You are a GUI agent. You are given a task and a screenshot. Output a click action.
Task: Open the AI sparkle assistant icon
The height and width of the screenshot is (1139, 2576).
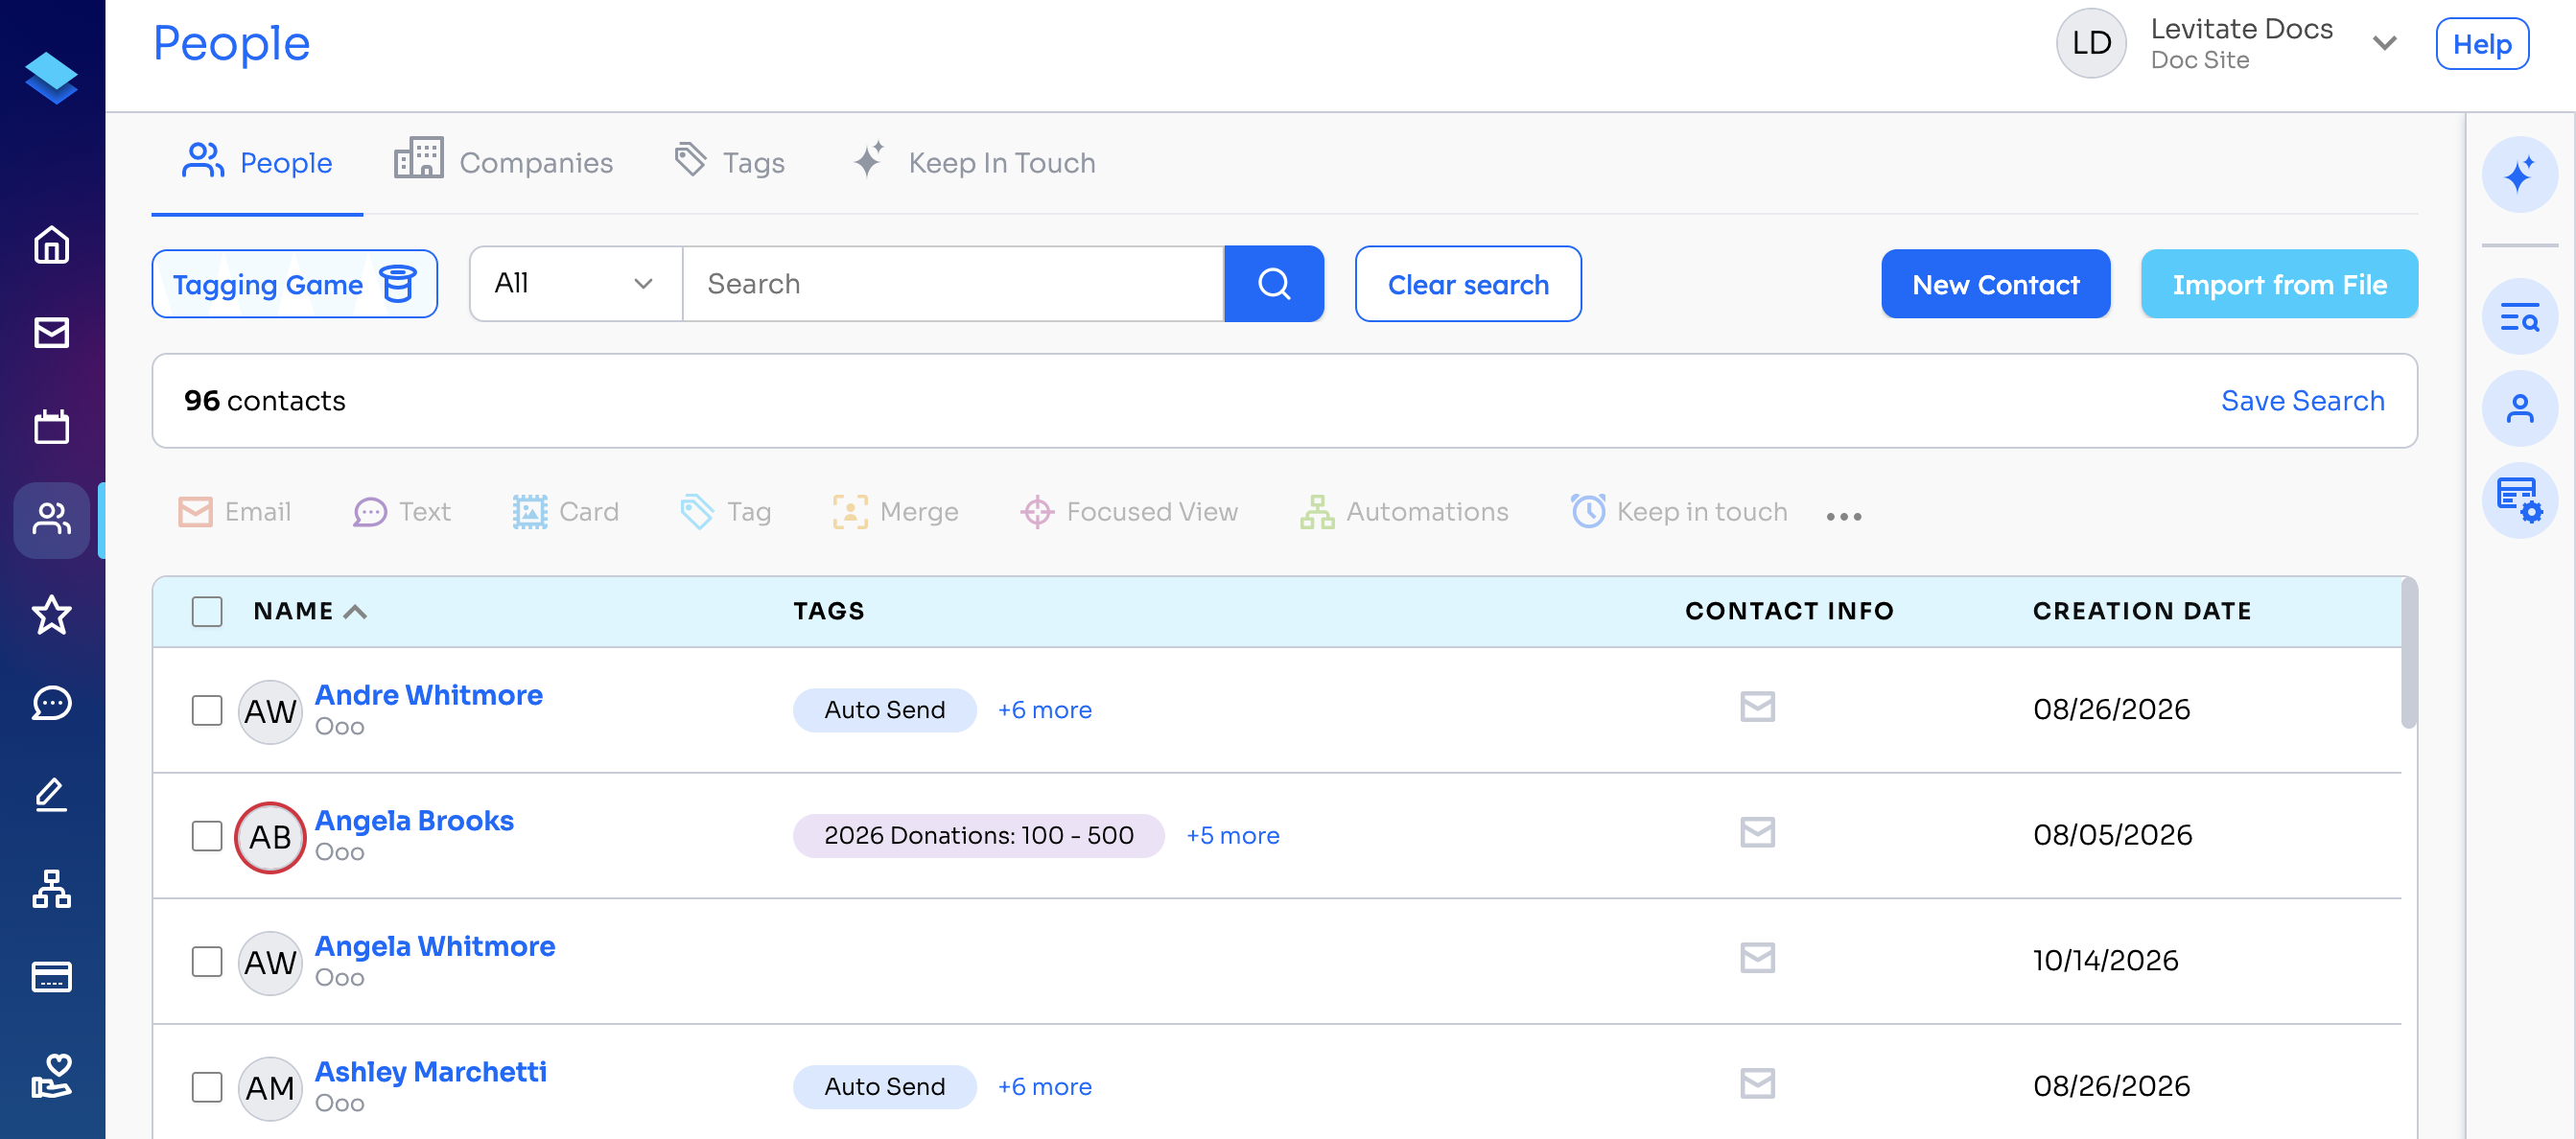point(2519,175)
